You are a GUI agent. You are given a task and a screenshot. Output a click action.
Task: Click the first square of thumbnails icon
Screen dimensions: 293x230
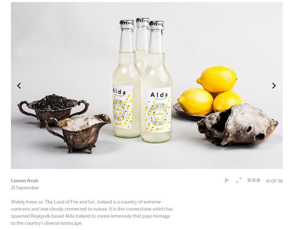click(x=249, y=180)
